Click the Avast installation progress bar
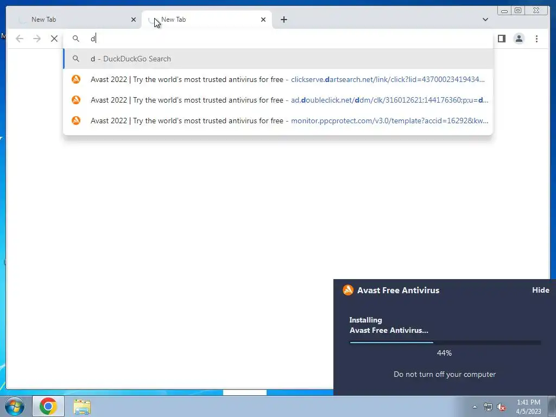Screen dimensions: 556x417 445,343
